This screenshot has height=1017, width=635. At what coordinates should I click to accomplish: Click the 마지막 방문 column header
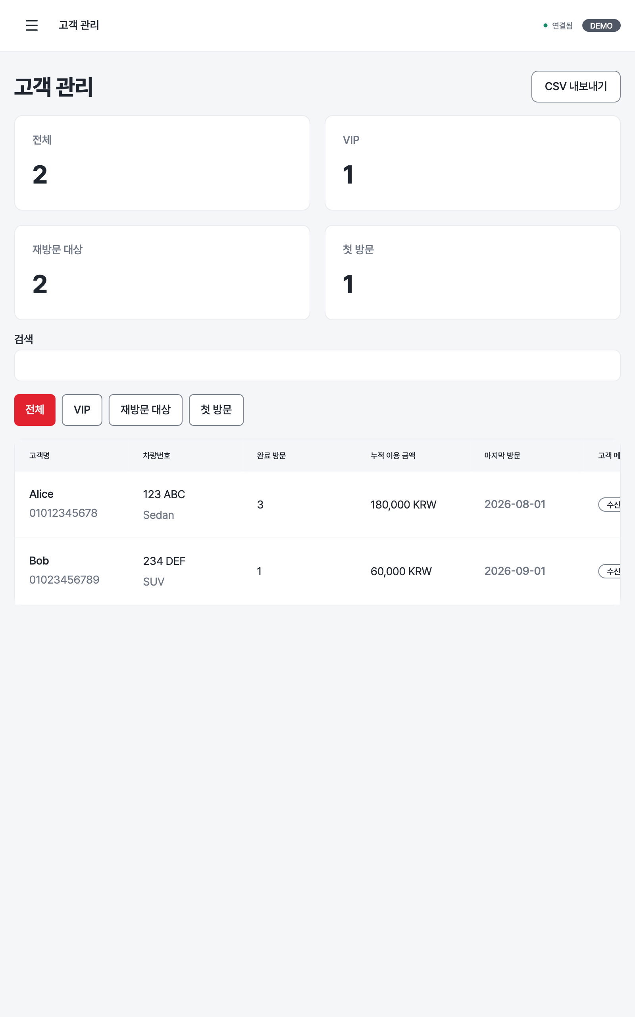(x=502, y=456)
